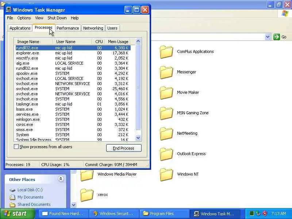The width and height of the screenshot is (292, 219).
Task: Toggle Show processes from all users checkbox
Action: pos(16,147)
